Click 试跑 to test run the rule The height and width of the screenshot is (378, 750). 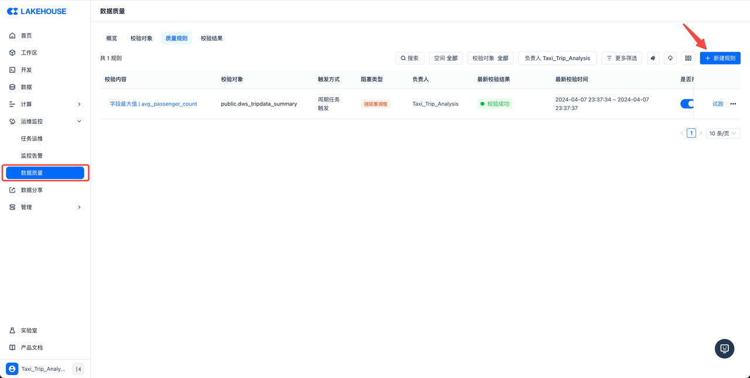(x=717, y=104)
